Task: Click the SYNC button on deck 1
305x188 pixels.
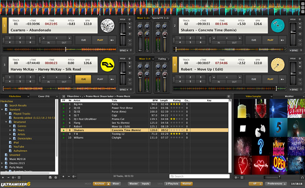Action: point(123,51)
